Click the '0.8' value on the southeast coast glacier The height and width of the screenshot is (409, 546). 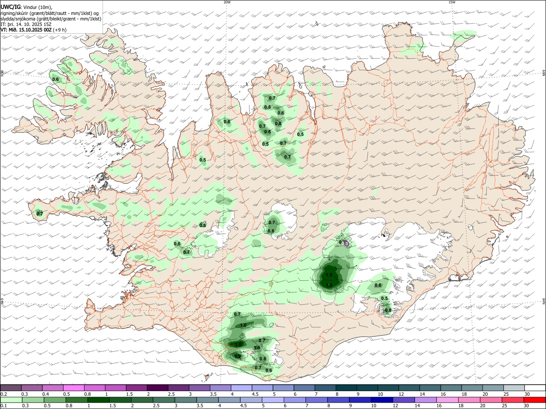(x=388, y=310)
